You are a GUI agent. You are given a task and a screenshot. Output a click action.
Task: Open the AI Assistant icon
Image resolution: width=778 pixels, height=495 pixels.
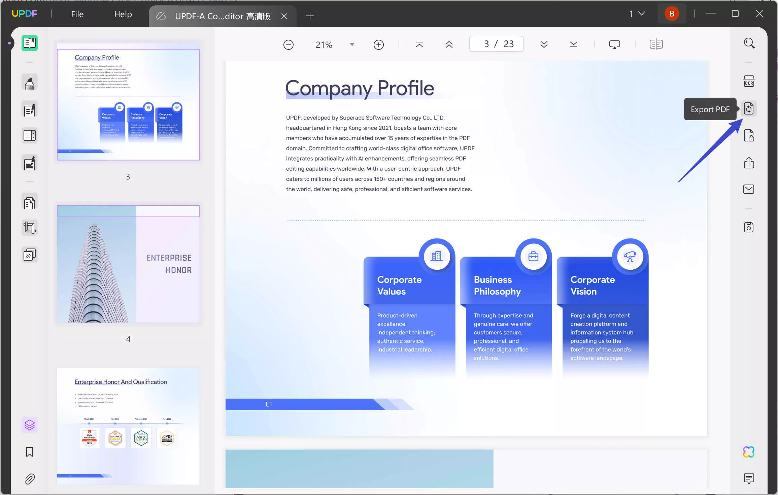[x=749, y=452]
